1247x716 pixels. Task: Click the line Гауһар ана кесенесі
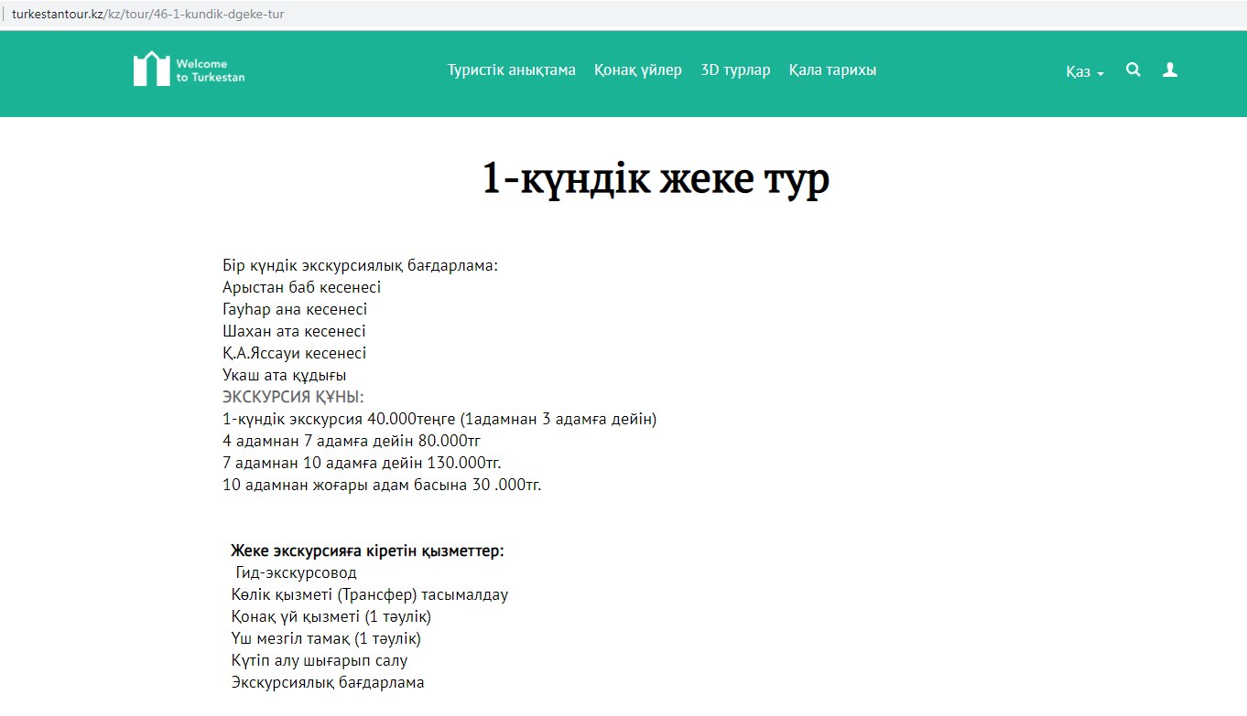coord(295,309)
